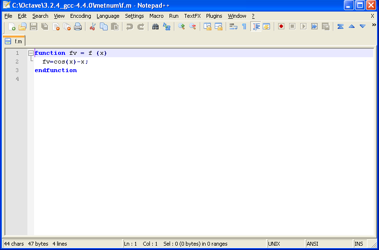The width and height of the screenshot is (379, 250).
Task: Close document with menu bar X button
Action: [x=372, y=16]
